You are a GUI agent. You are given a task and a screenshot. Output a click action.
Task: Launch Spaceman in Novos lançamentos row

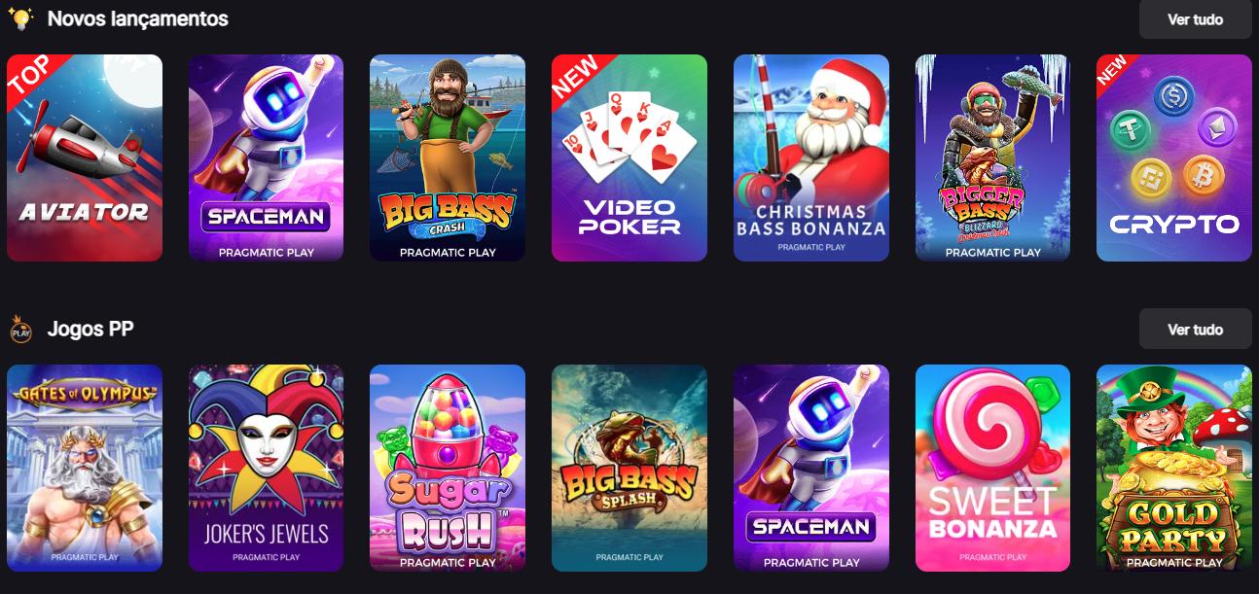pyautogui.click(x=266, y=157)
